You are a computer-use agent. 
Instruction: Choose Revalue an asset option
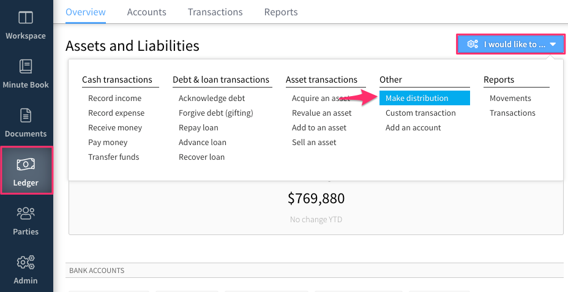(x=322, y=113)
